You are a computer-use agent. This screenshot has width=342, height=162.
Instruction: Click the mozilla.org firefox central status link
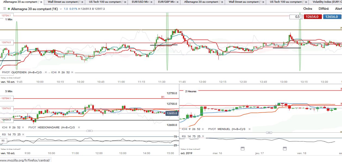[x=25, y=160]
